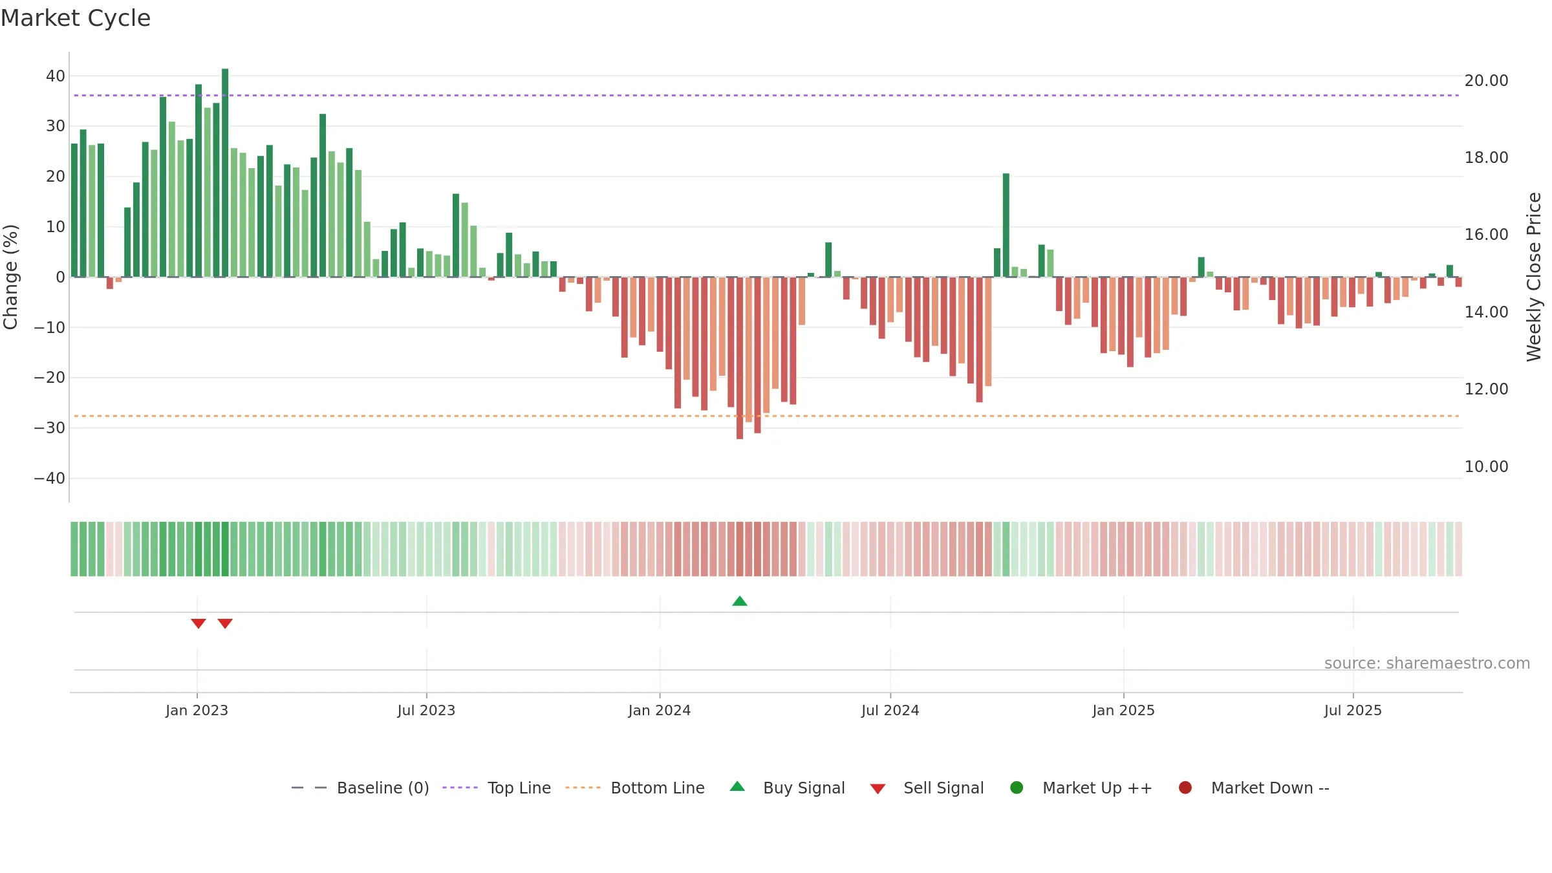Click the Change (%) y-axis title
The width and height of the screenshot is (1552, 873).
coord(10,277)
